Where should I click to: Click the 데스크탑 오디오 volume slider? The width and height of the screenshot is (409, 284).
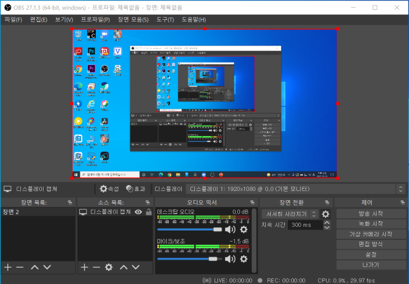189,230
